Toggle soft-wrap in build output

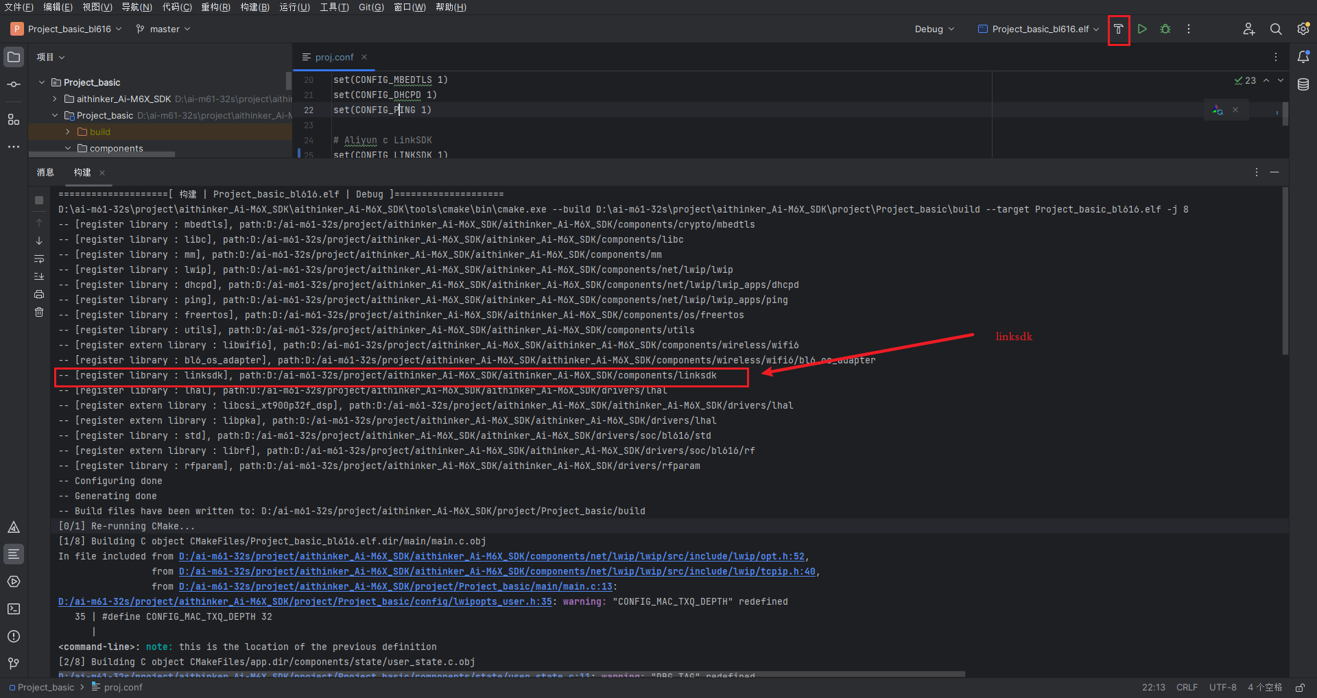tap(39, 259)
